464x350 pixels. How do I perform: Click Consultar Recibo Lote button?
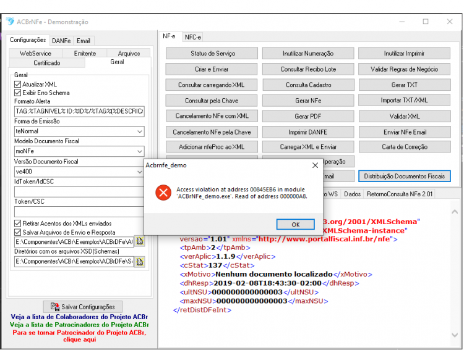(x=308, y=69)
